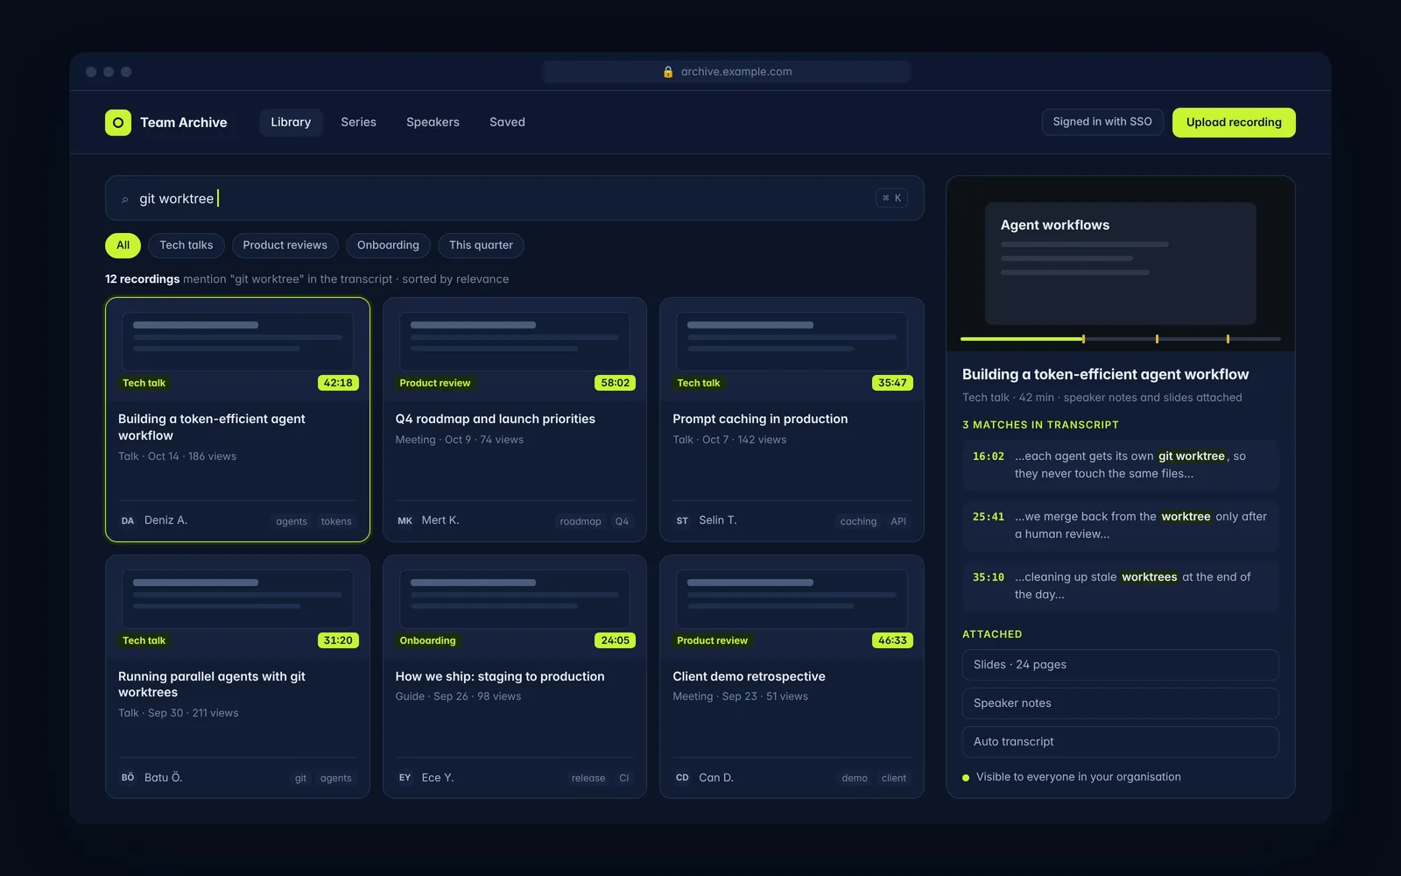
Task: Click Selin T.'s ST avatar
Action: coord(682,520)
